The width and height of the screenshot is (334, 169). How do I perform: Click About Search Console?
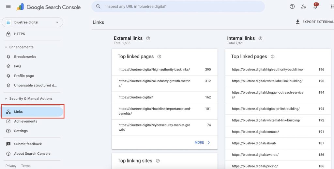[x=32, y=153]
